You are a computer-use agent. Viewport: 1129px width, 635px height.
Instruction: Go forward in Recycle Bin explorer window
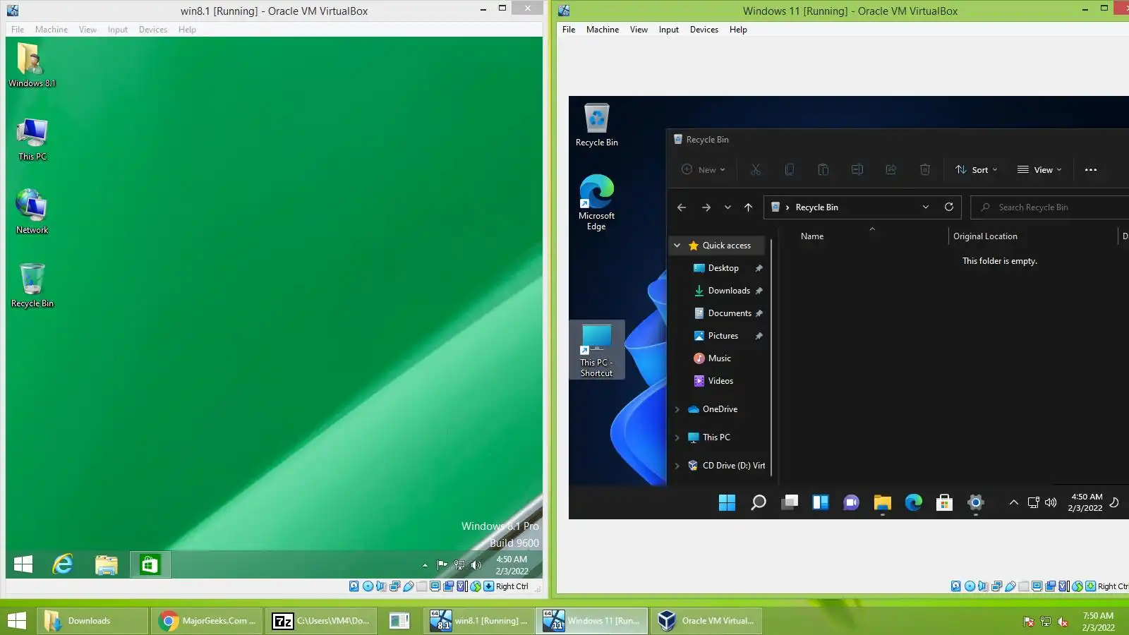(x=706, y=207)
